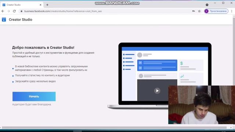Go back with browser back arrow
This screenshot has height=132, width=235.
pyautogui.click(x=3, y=11)
